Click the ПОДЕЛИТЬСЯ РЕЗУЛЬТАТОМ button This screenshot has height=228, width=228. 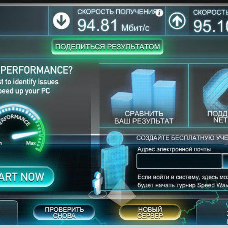pos(107,47)
